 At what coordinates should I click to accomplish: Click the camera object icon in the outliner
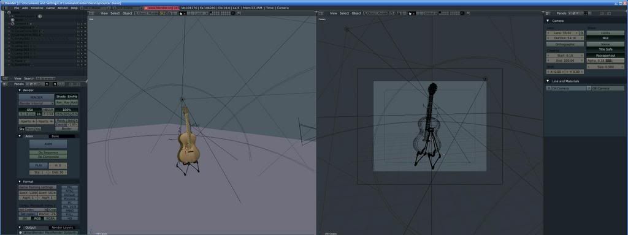pyautogui.click(x=13, y=24)
